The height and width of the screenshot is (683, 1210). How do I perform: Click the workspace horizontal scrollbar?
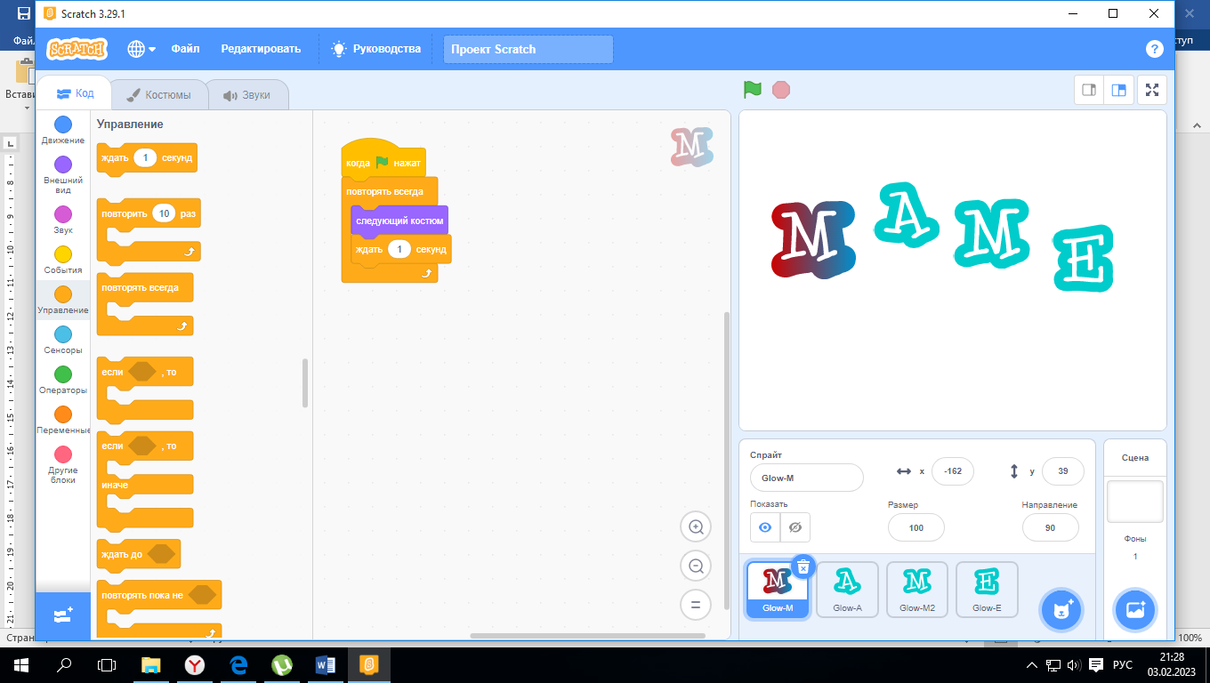587,636
